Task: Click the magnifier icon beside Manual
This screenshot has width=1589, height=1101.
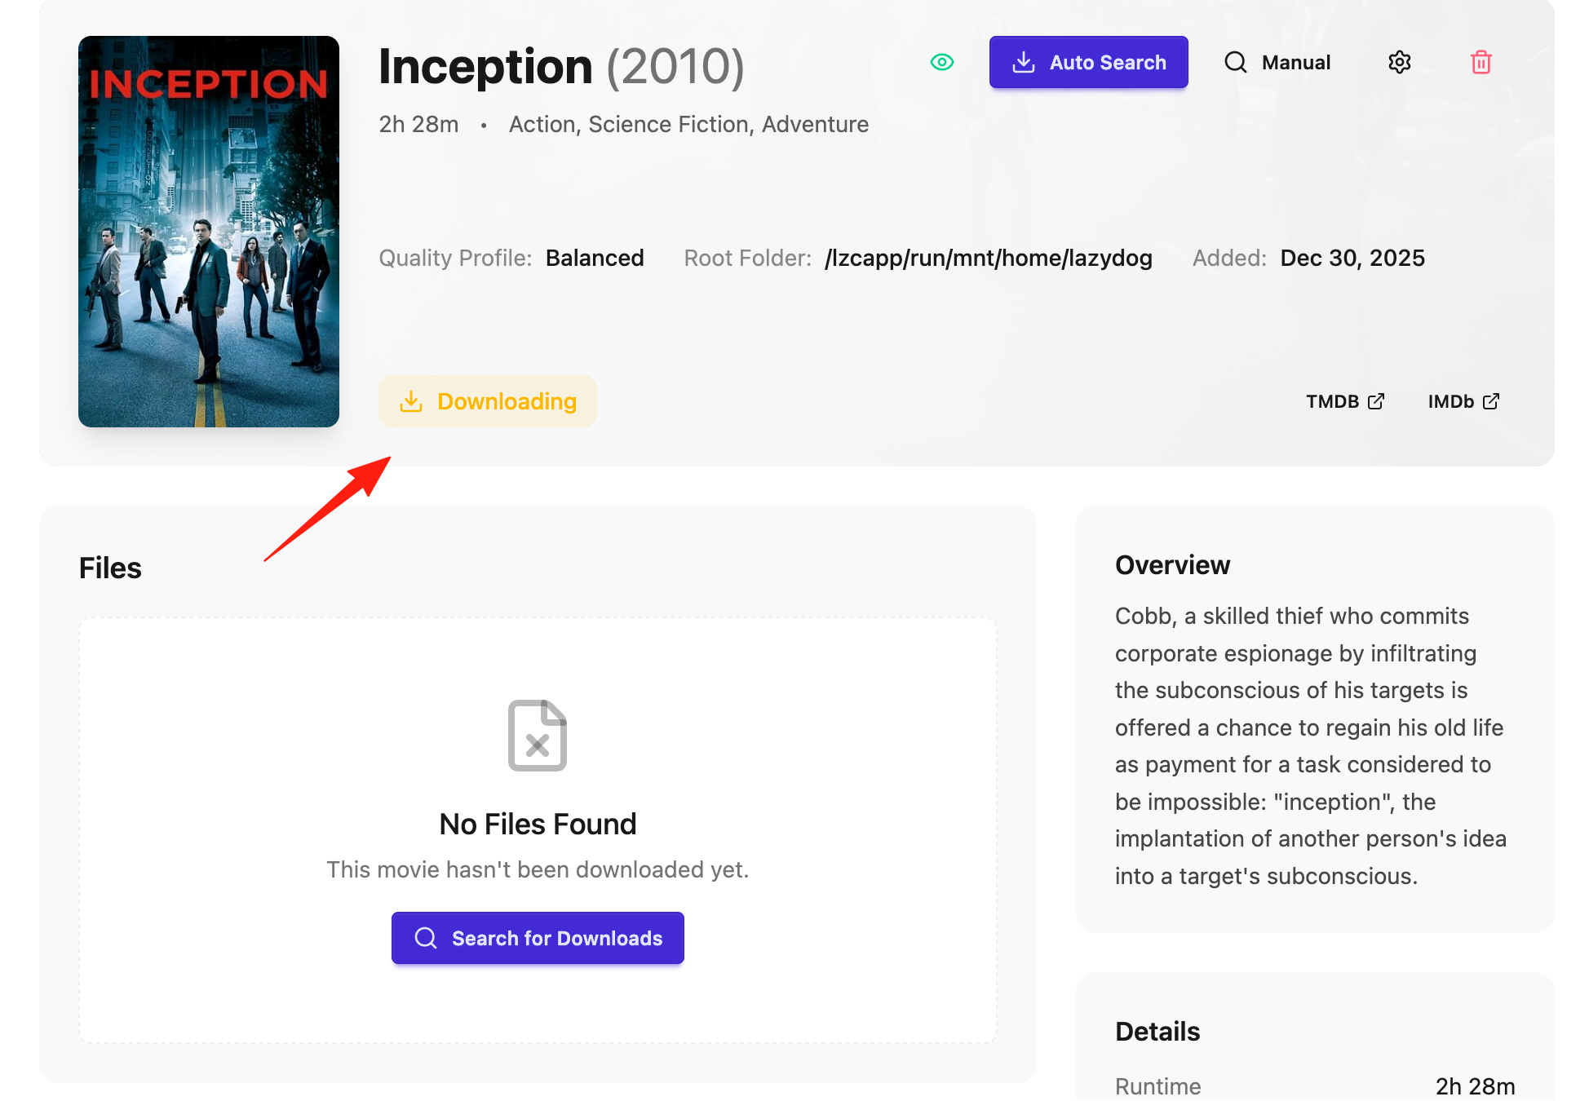Action: pyautogui.click(x=1236, y=62)
